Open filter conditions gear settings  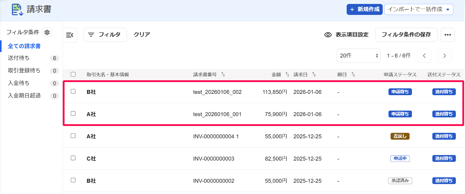(47, 32)
